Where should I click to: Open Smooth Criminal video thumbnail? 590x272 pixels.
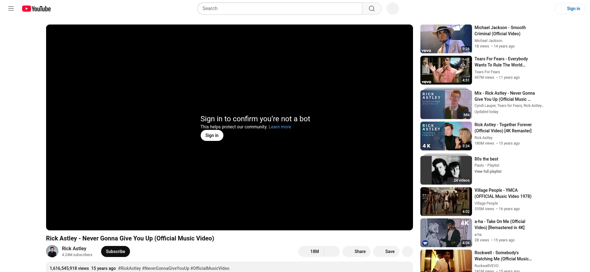[x=446, y=39]
